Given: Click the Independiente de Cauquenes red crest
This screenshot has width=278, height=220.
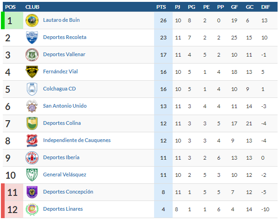Looking at the screenshot, I should pyautogui.click(x=32, y=141).
